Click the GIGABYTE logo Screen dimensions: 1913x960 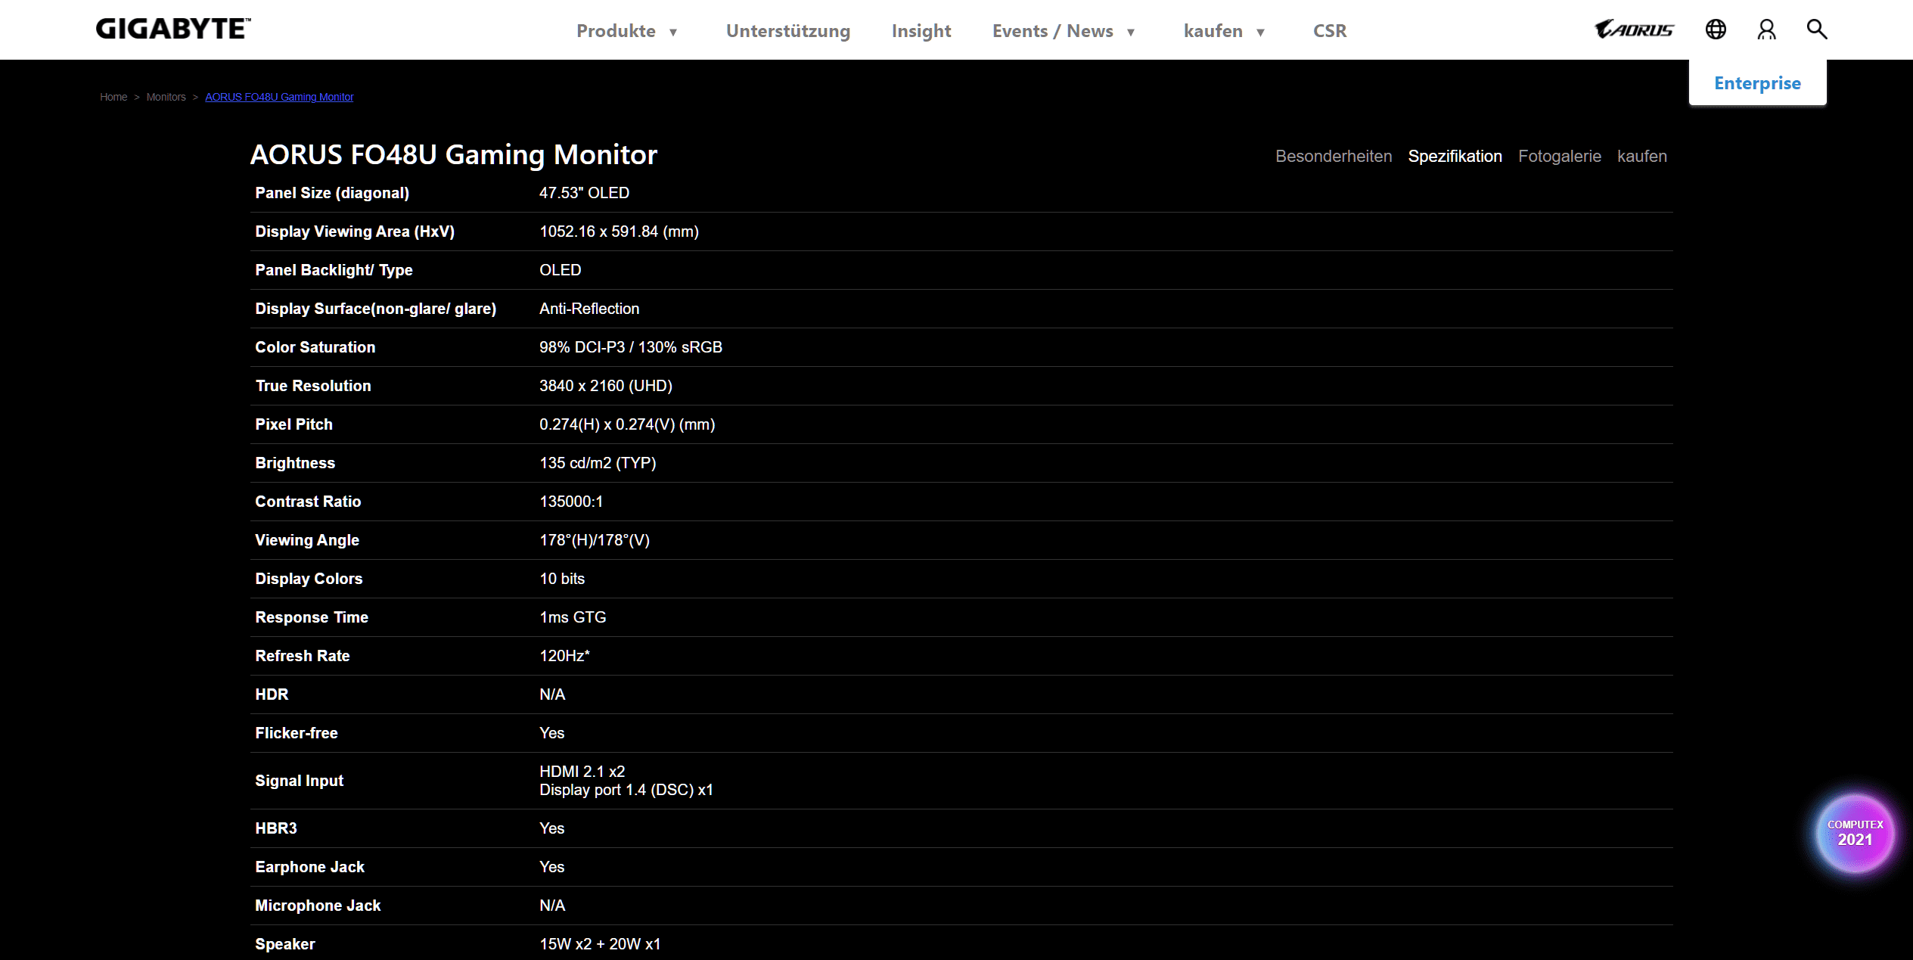pos(173,29)
